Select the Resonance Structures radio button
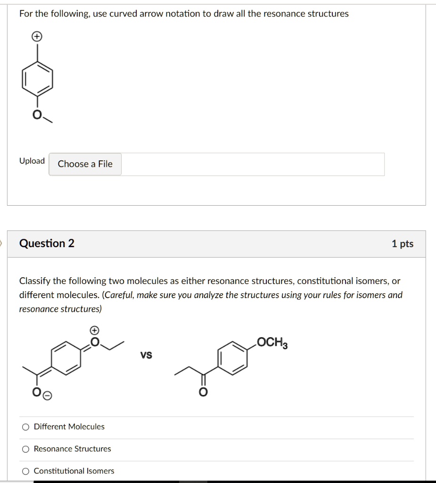Viewport: 436px width, 483px height. tap(25, 449)
